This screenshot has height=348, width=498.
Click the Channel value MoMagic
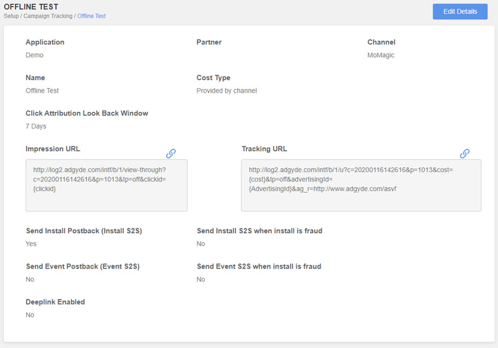coord(381,55)
